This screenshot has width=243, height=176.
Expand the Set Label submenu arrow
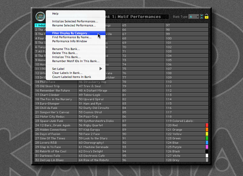(100, 69)
